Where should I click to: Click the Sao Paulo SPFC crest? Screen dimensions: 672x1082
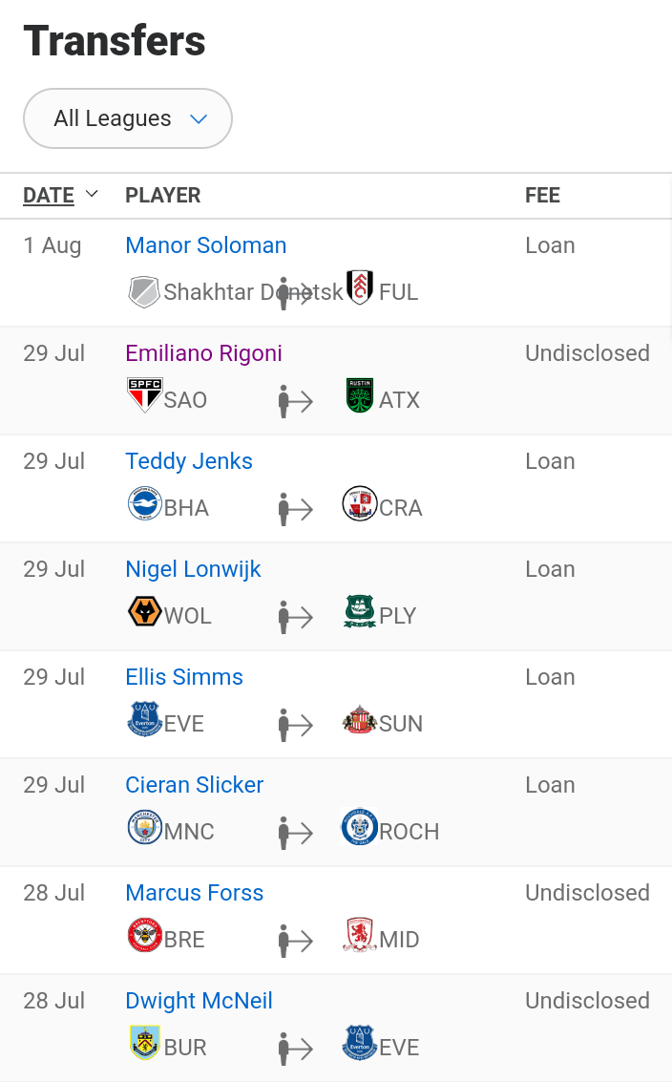point(145,395)
